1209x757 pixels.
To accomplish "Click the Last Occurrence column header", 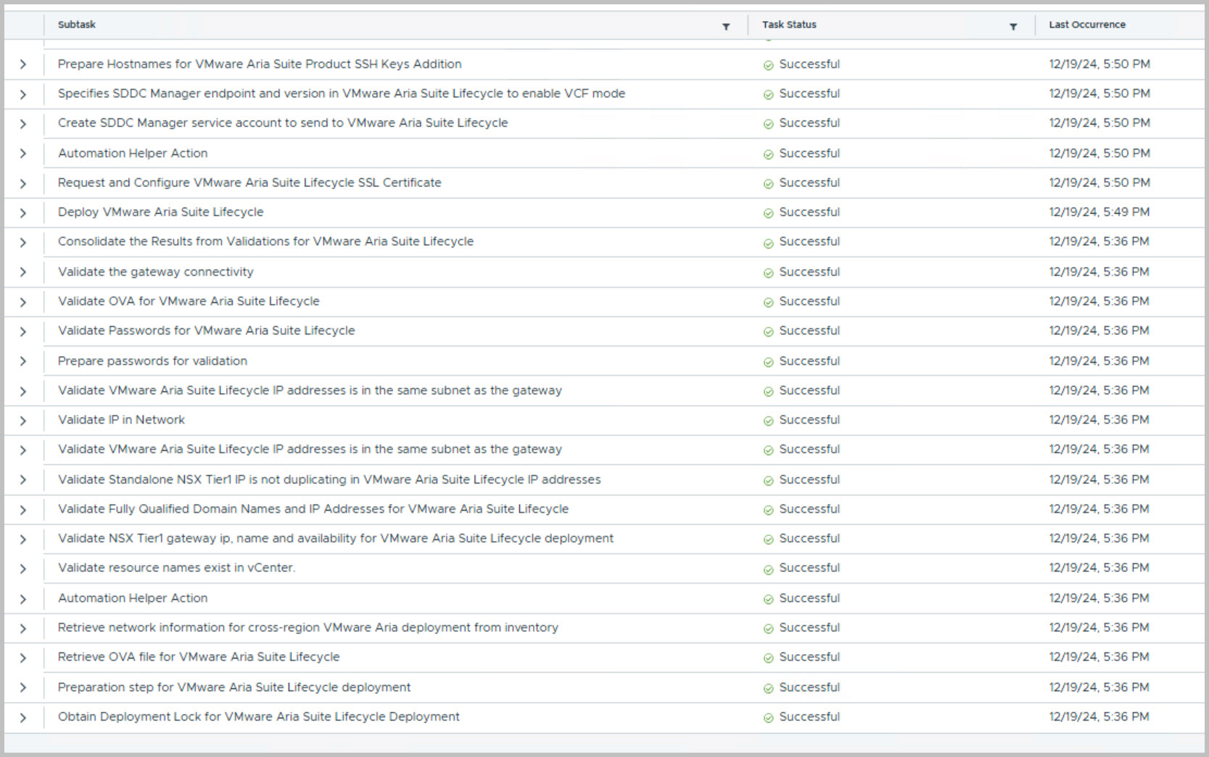I will pos(1086,25).
